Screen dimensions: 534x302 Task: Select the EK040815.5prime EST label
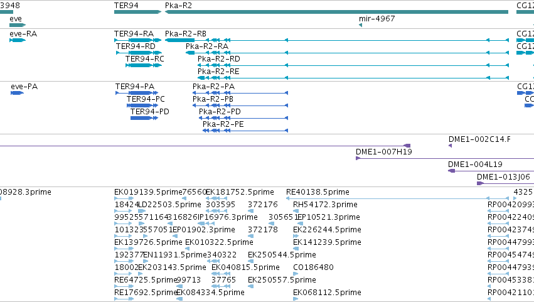click(x=245, y=268)
